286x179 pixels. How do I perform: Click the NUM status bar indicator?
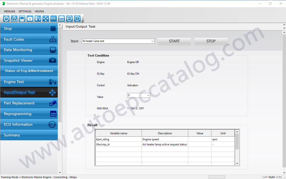271,177
